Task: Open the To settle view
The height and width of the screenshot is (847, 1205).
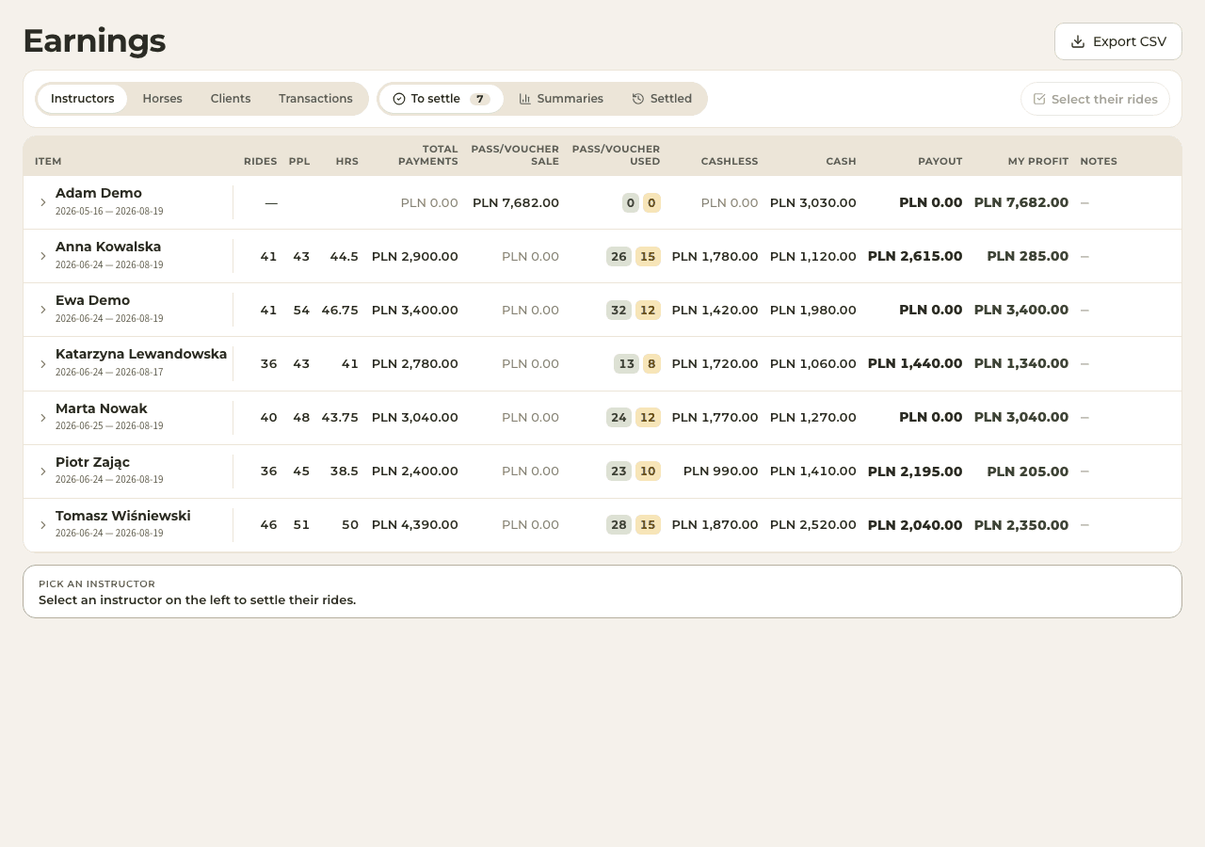Action: (442, 99)
